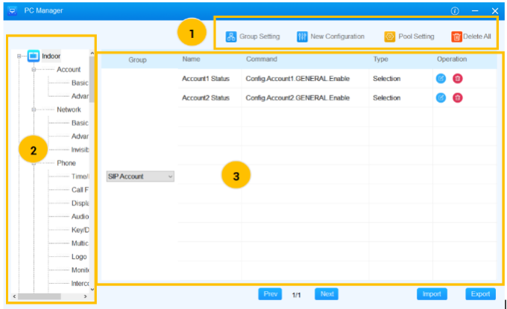Open the SIP Account group dropdown
This screenshot has width=507, height=309.
(140, 176)
